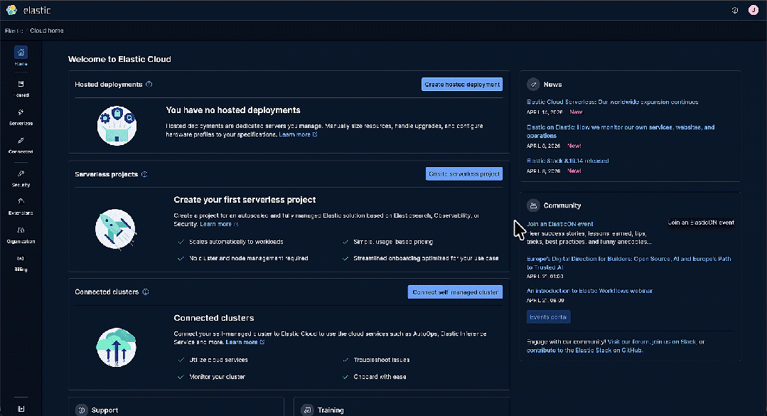Click 'Troubleshoot issues' text

(382, 360)
